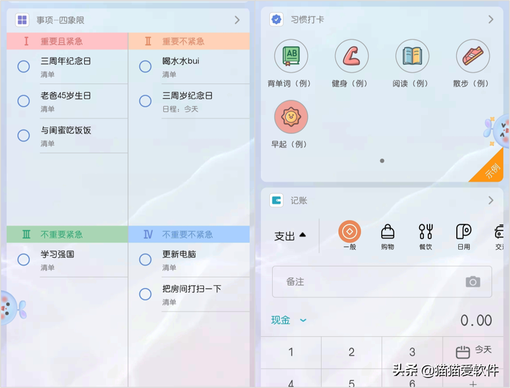Select the orange 一般 category swatch
The width and height of the screenshot is (510, 388).
pos(350,232)
